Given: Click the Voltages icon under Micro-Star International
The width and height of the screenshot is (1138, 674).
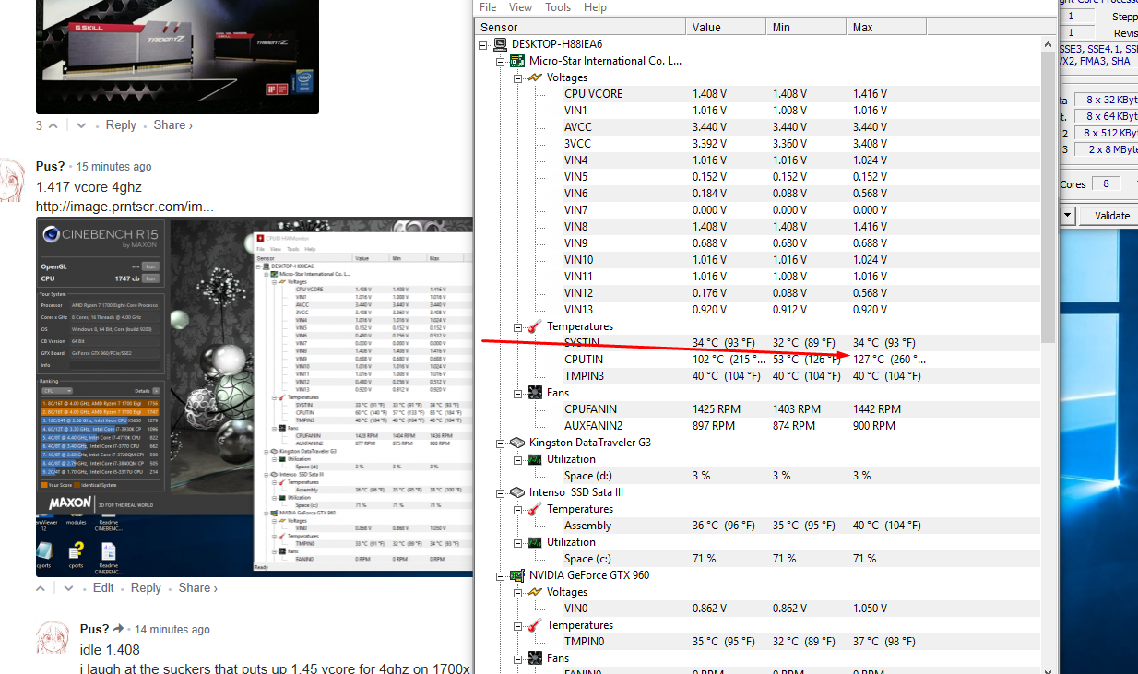Looking at the screenshot, I should pos(535,77).
